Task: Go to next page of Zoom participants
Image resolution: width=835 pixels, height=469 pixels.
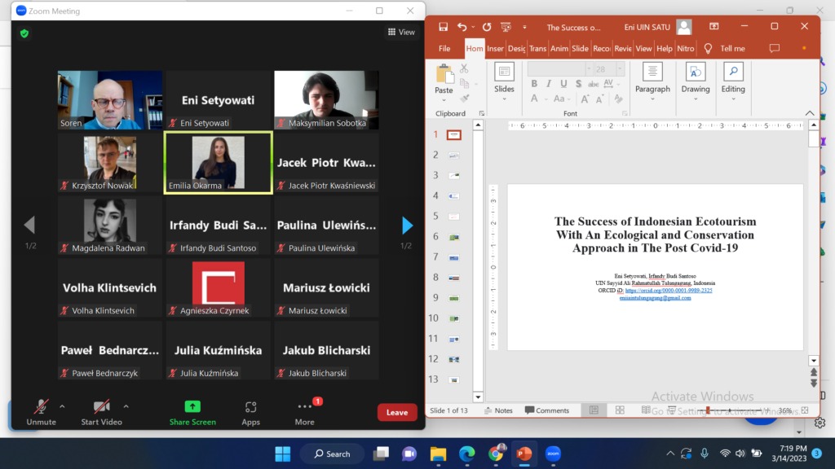Action: [407, 226]
